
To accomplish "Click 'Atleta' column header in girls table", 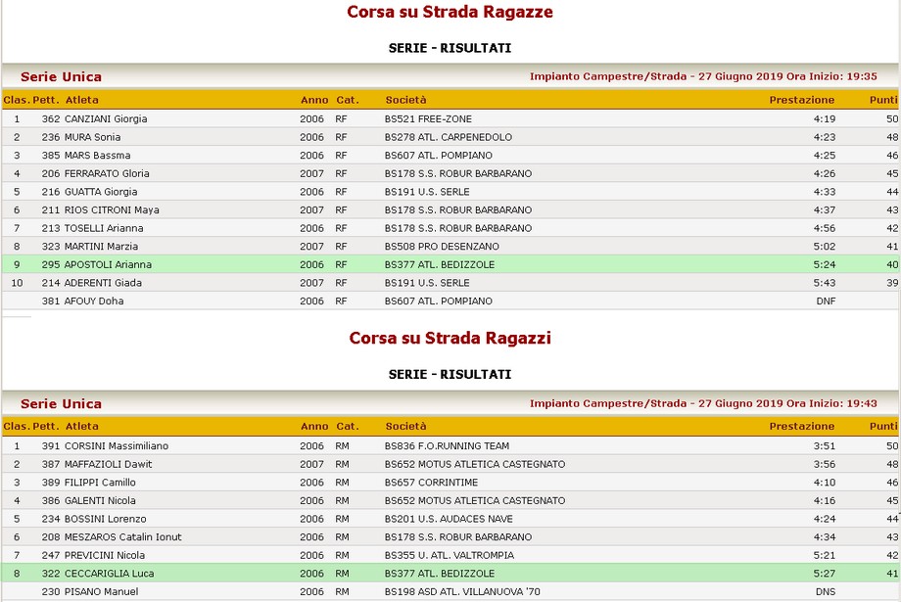I will click(81, 100).
